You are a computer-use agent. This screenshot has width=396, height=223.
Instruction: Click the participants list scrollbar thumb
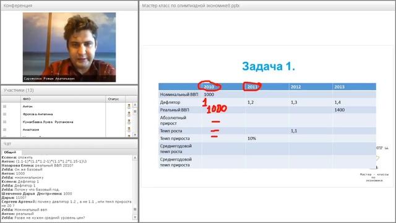pyautogui.click(x=135, y=111)
